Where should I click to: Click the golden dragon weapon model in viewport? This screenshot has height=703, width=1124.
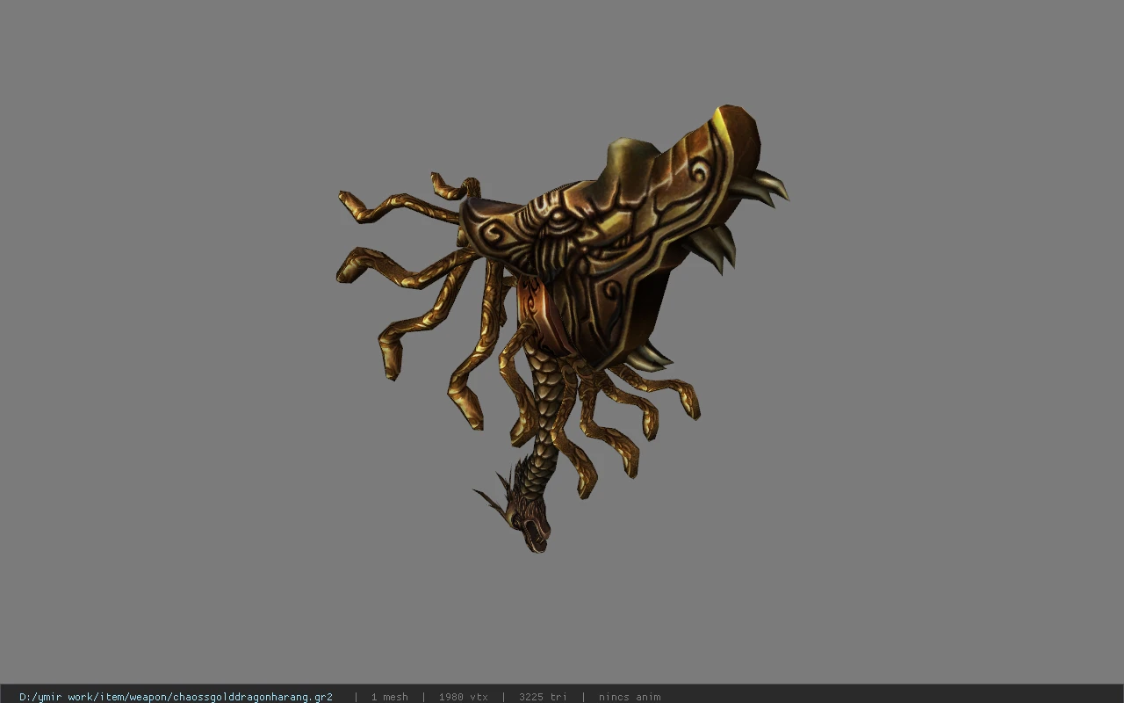point(562,329)
